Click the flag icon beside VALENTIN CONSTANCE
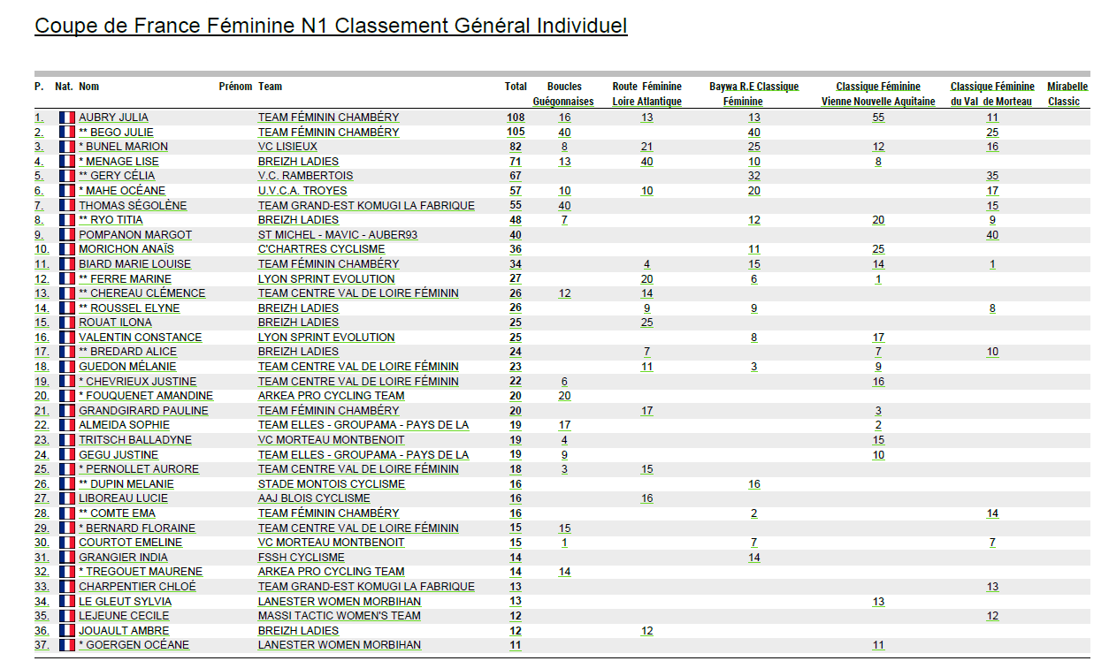Viewport: 1109px width, 661px height. tap(67, 338)
